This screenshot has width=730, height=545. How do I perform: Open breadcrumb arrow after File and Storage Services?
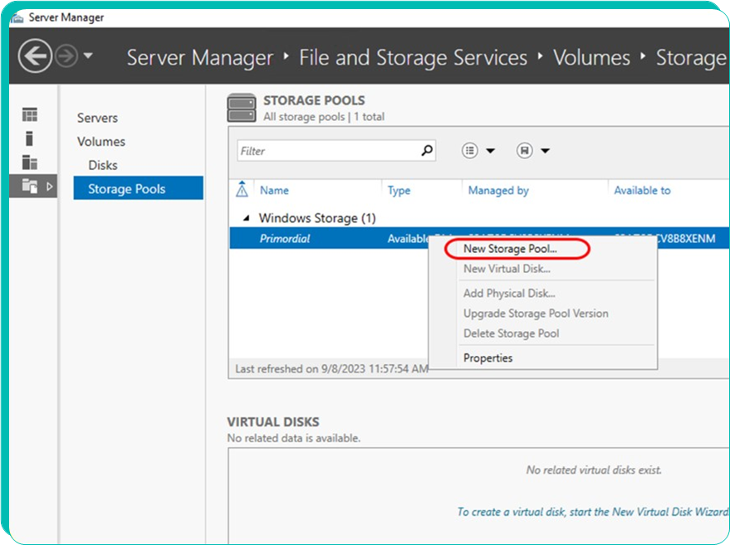(x=541, y=56)
